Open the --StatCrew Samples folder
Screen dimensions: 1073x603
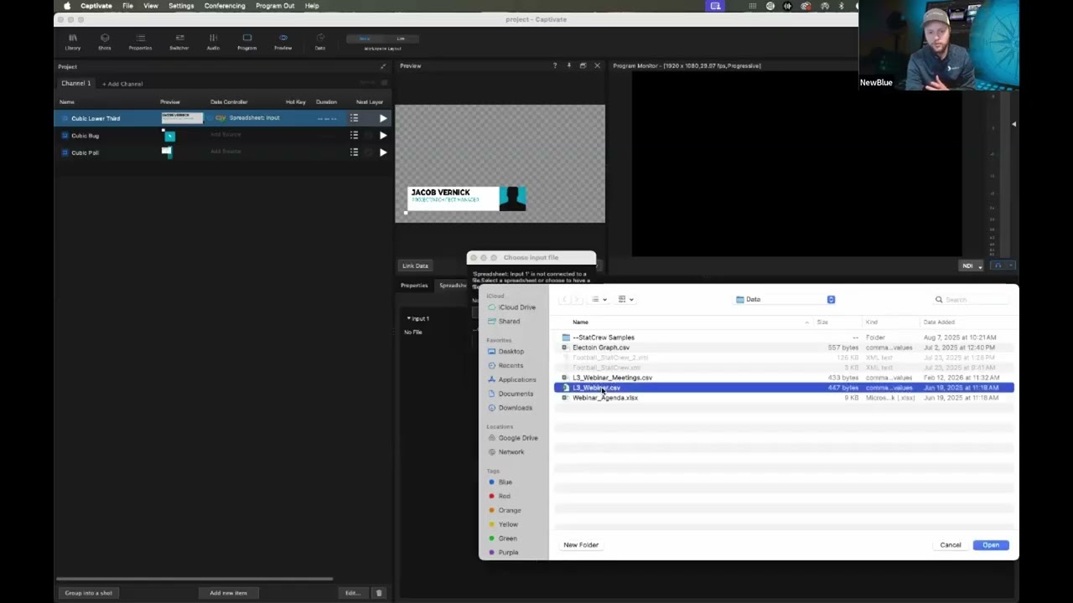[x=603, y=338]
